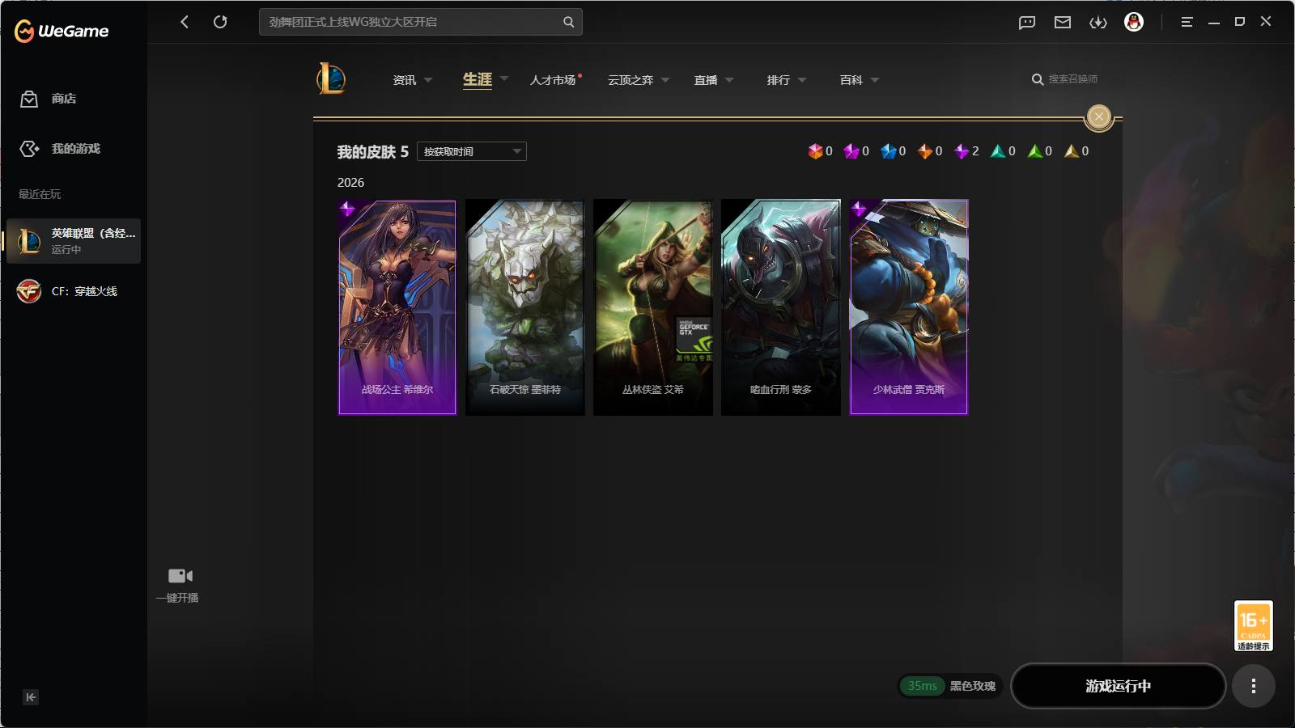Select the 少林武僧 贾克斯 skin card
This screenshot has height=728, width=1295.
point(909,307)
